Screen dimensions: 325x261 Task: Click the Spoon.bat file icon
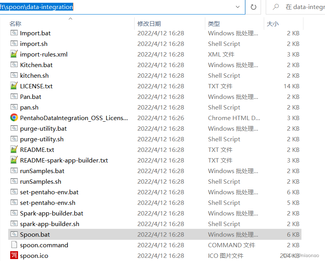(x=14, y=234)
